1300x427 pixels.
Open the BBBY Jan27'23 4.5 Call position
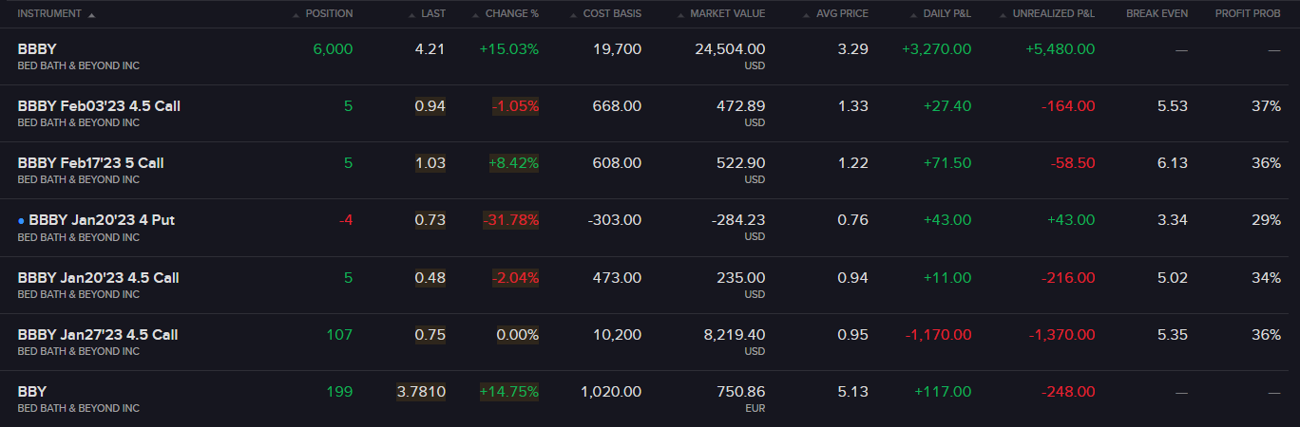pyautogui.click(x=98, y=335)
